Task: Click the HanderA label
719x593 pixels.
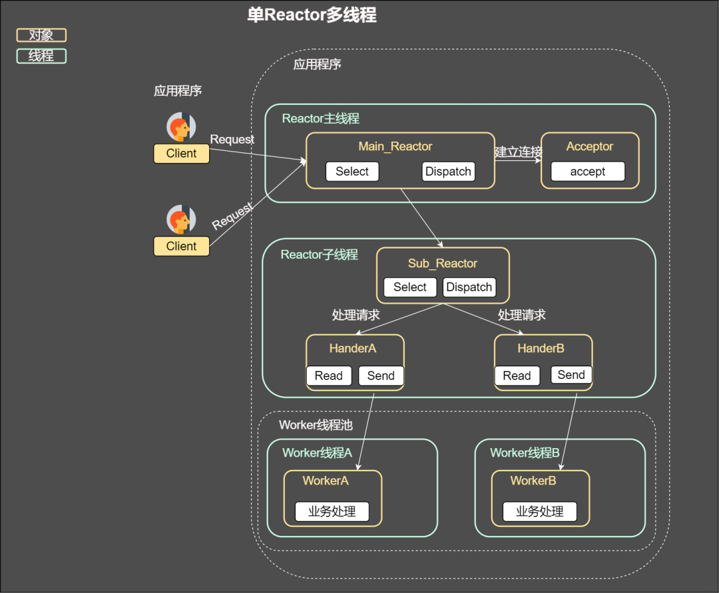Action: click(353, 348)
